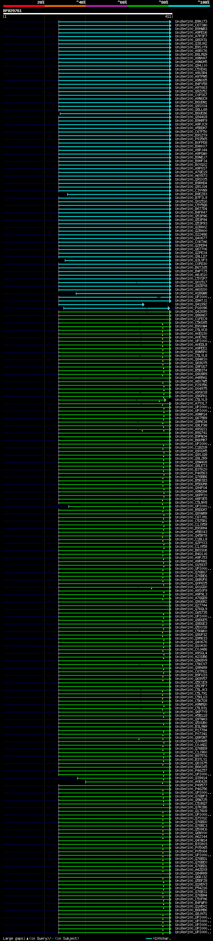Click label UniRef100_B9PW34

pos(191,437)
